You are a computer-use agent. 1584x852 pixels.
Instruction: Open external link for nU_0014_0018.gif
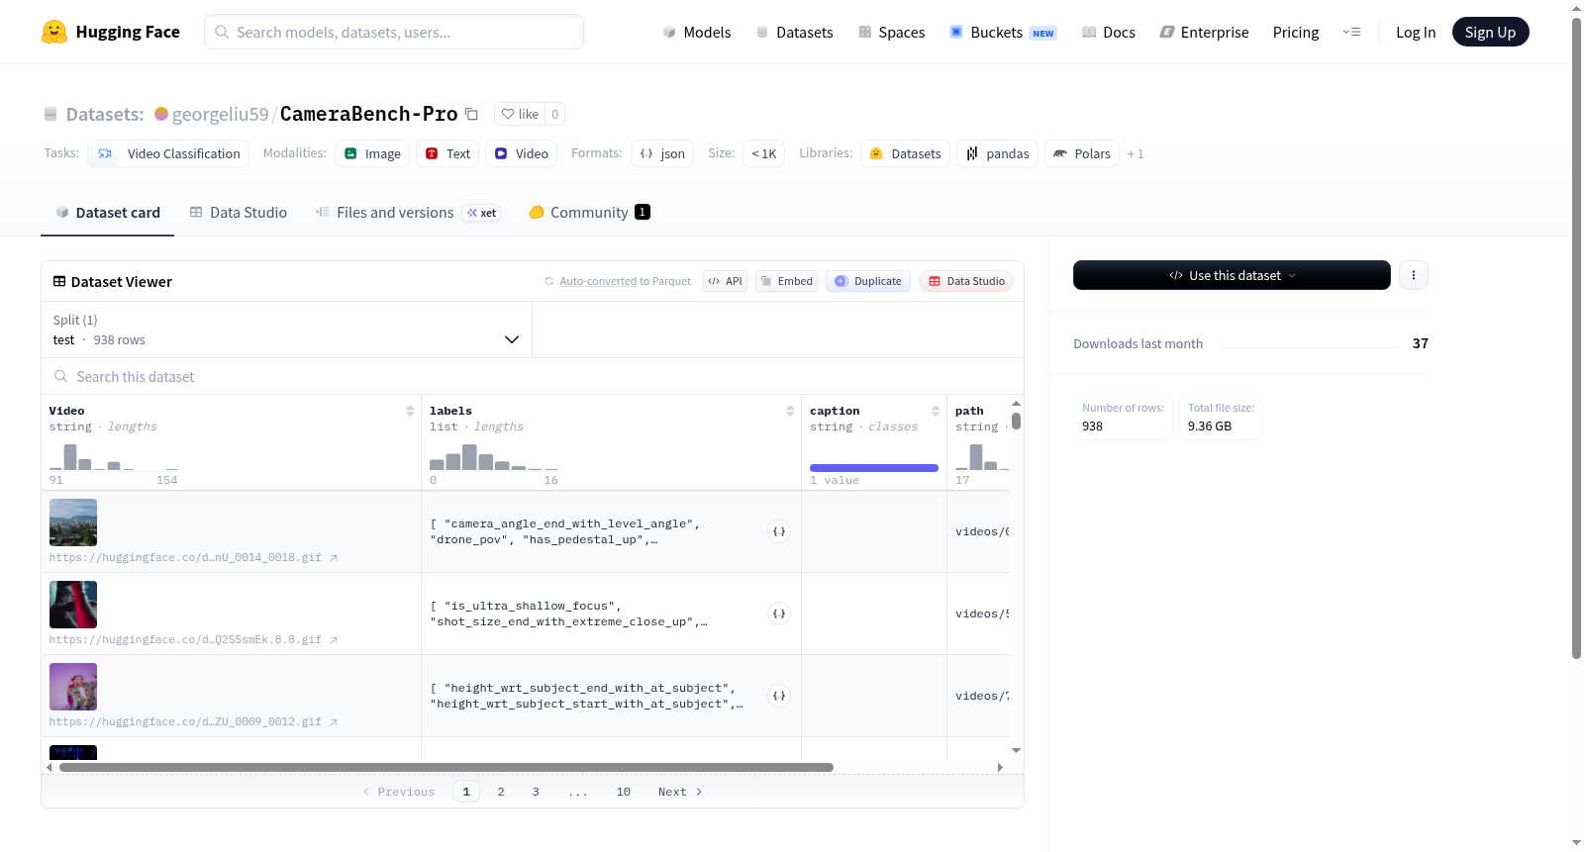tap(334, 558)
